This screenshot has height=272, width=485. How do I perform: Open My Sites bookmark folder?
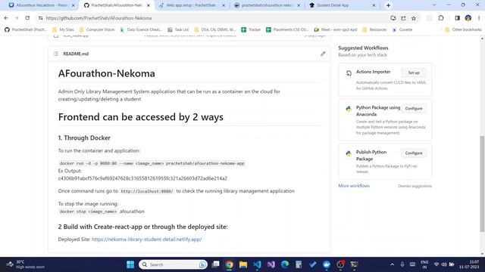(x=63, y=29)
